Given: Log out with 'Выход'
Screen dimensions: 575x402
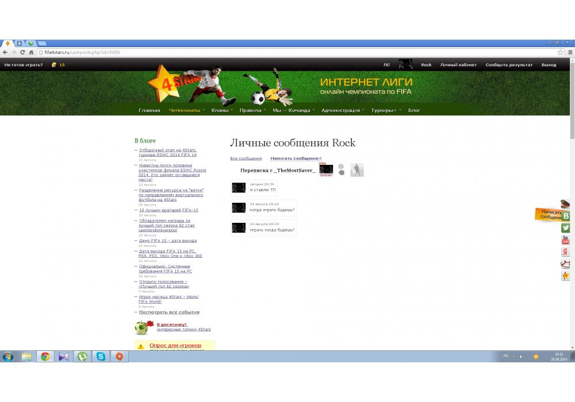Looking at the screenshot, I should (x=549, y=65).
